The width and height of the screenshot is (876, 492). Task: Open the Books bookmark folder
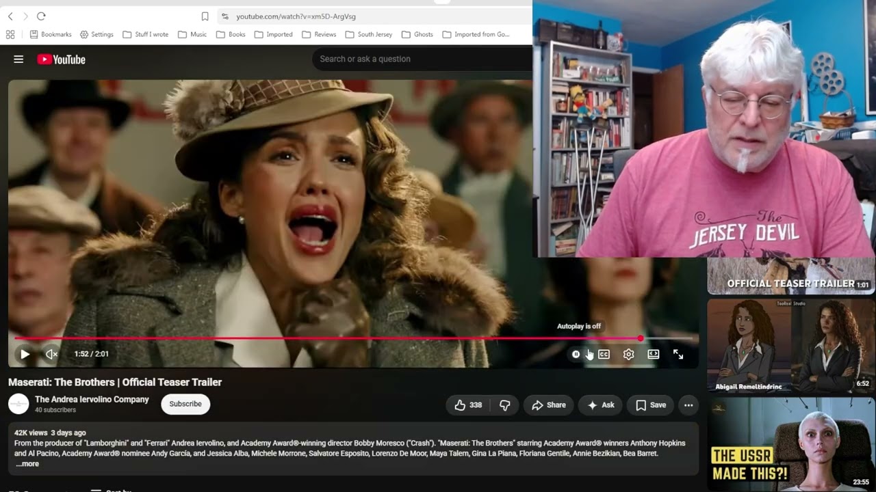tap(231, 34)
